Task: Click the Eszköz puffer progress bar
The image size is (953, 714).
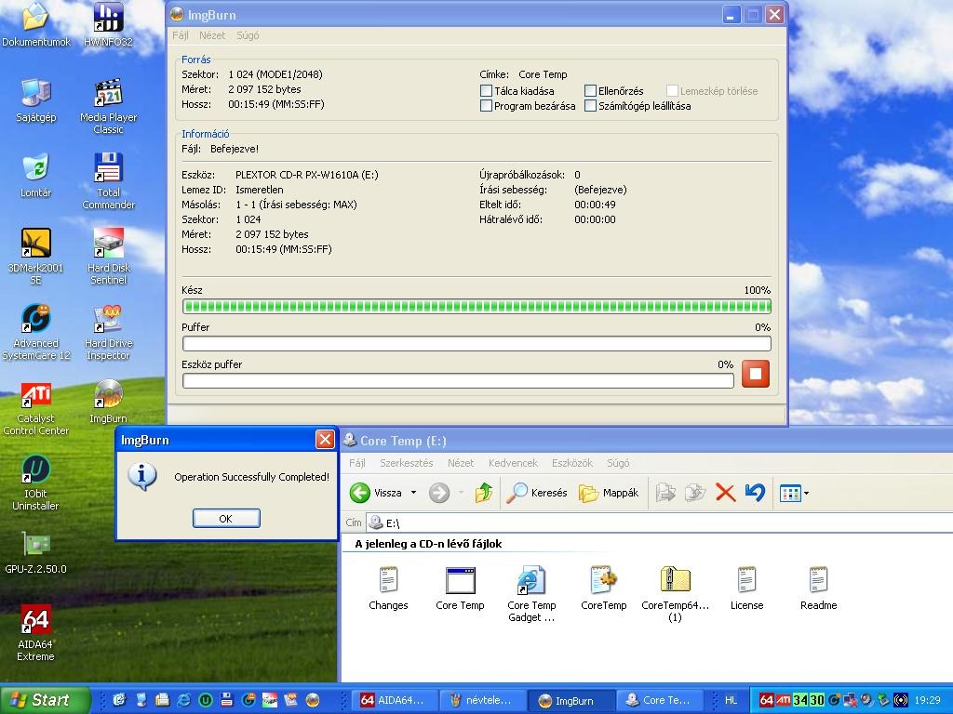Action: (x=458, y=380)
